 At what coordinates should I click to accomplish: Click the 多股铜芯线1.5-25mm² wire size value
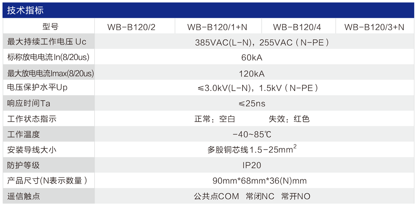point(252,150)
